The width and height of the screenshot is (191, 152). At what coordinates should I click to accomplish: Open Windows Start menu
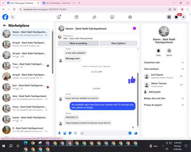coord(3,146)
